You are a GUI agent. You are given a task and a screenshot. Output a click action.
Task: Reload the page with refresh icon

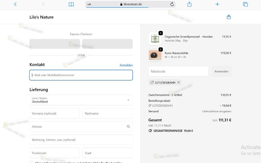(x=172, y=4)
